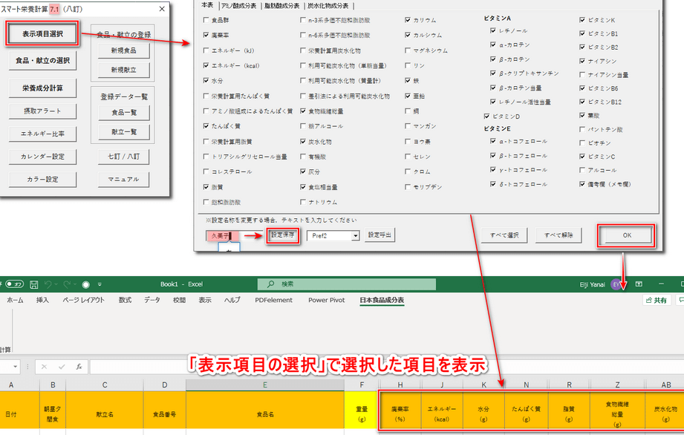
Task: Click the formula bar enter checkmark icon
Action: [x=62, y=367]
